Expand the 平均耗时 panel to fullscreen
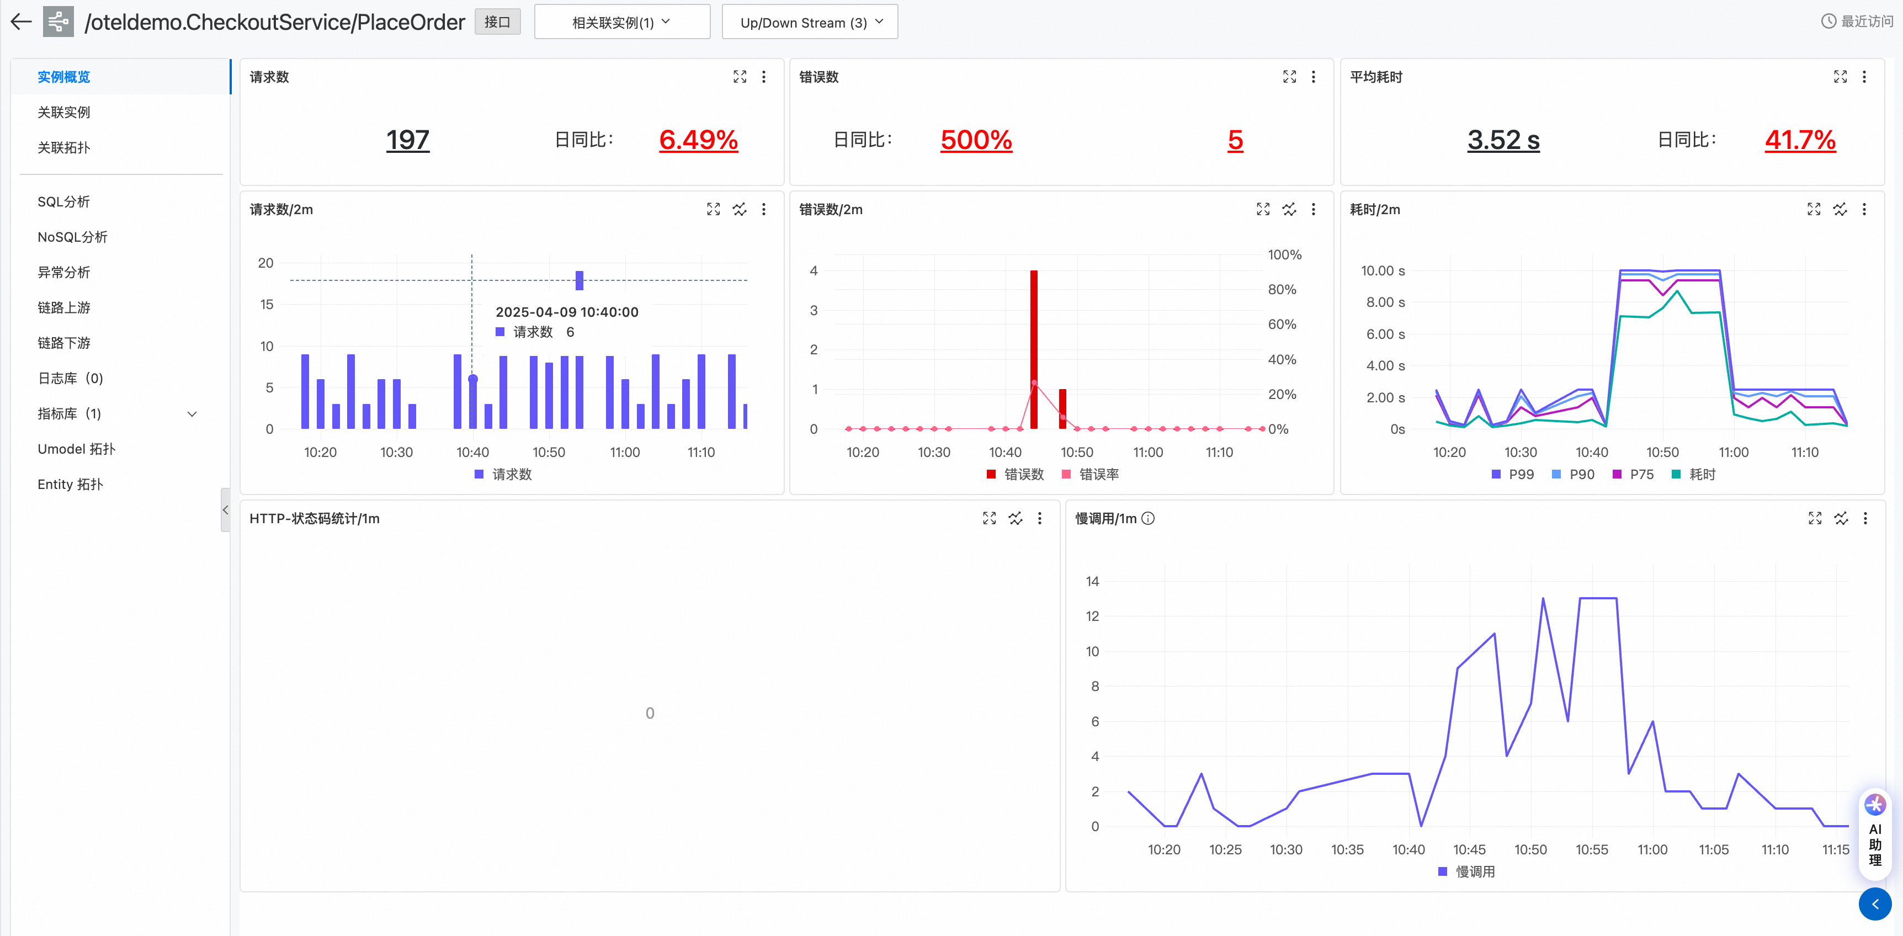The width and height of the screenshot is (1903, 936). (x=1840, y=77)
